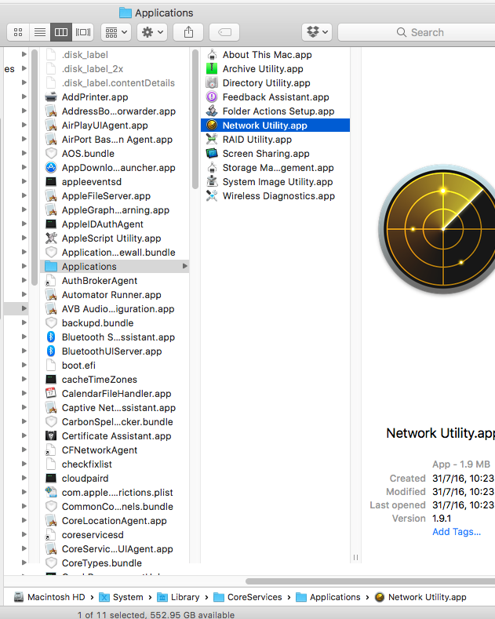Click the Certificate Assistant.app icon

pos(51,436)
